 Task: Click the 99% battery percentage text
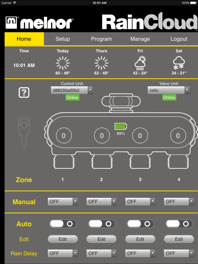[x=121, y=133]
